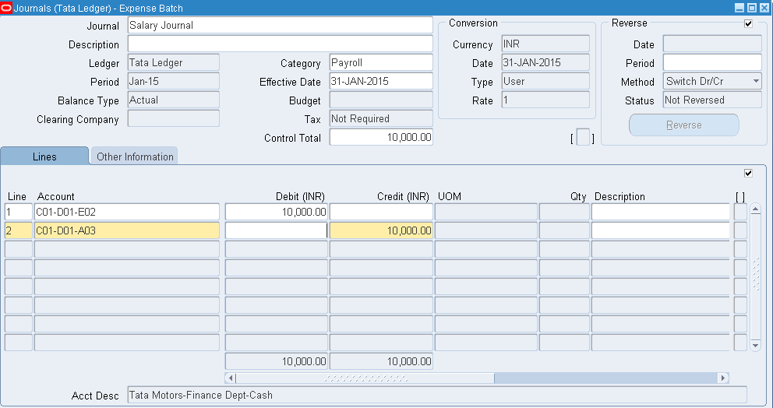The width and height of the screenshot is (773, 408).
Task: Open the Other Information tab
Action: point(135,157)
